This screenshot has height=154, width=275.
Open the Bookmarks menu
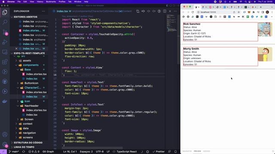[x=51, y=2]
